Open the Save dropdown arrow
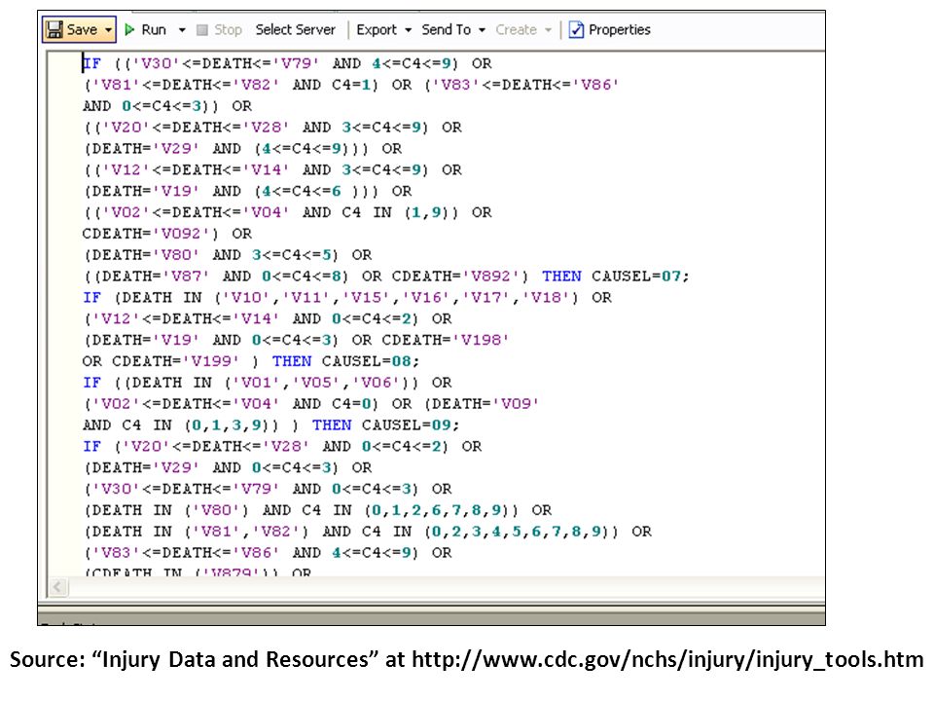Screen dimensions: 934x701 pos(108,30)
